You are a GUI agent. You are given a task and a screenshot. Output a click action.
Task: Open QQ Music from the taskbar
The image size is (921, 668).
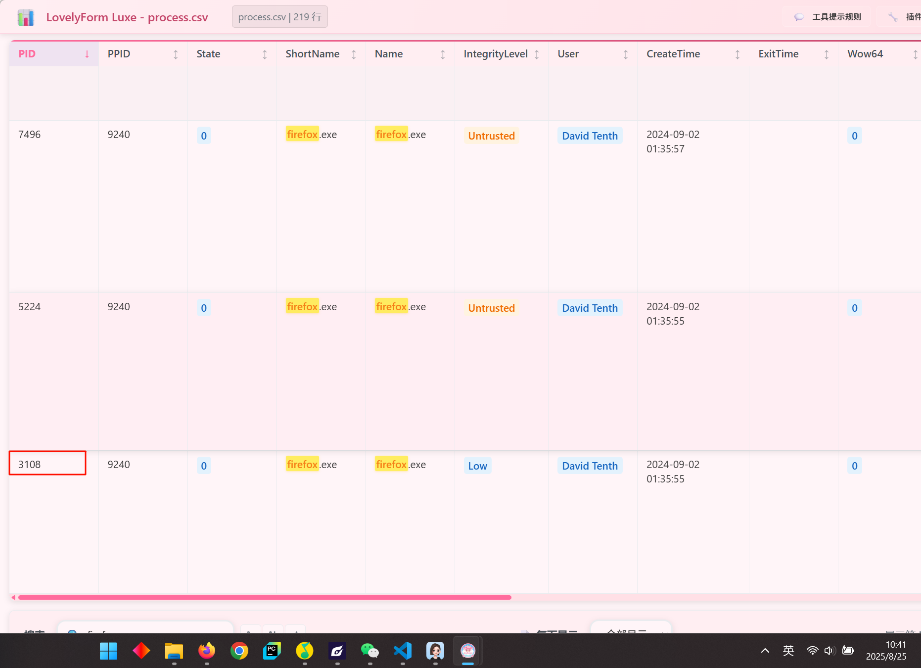[305, 651]
